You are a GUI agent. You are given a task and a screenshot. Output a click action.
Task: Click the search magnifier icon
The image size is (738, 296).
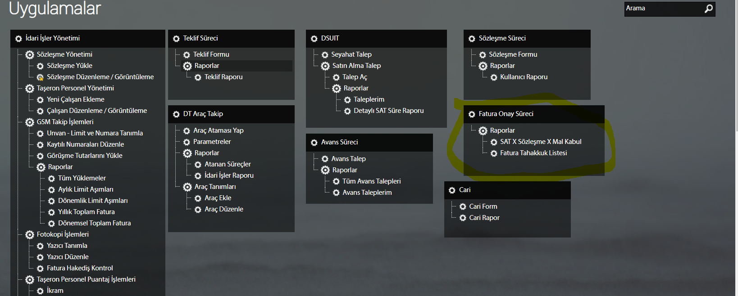tap(709, 9)
